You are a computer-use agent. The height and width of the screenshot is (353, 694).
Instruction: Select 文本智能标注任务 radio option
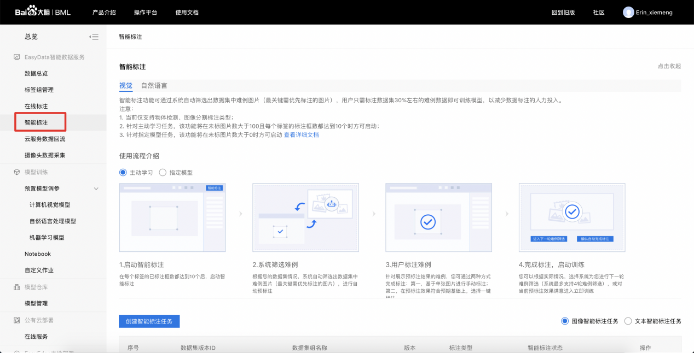click(x=628, y=321)
